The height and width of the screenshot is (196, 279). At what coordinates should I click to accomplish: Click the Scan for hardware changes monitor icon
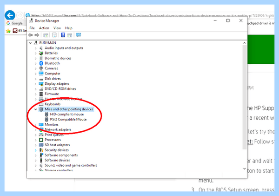79,35
